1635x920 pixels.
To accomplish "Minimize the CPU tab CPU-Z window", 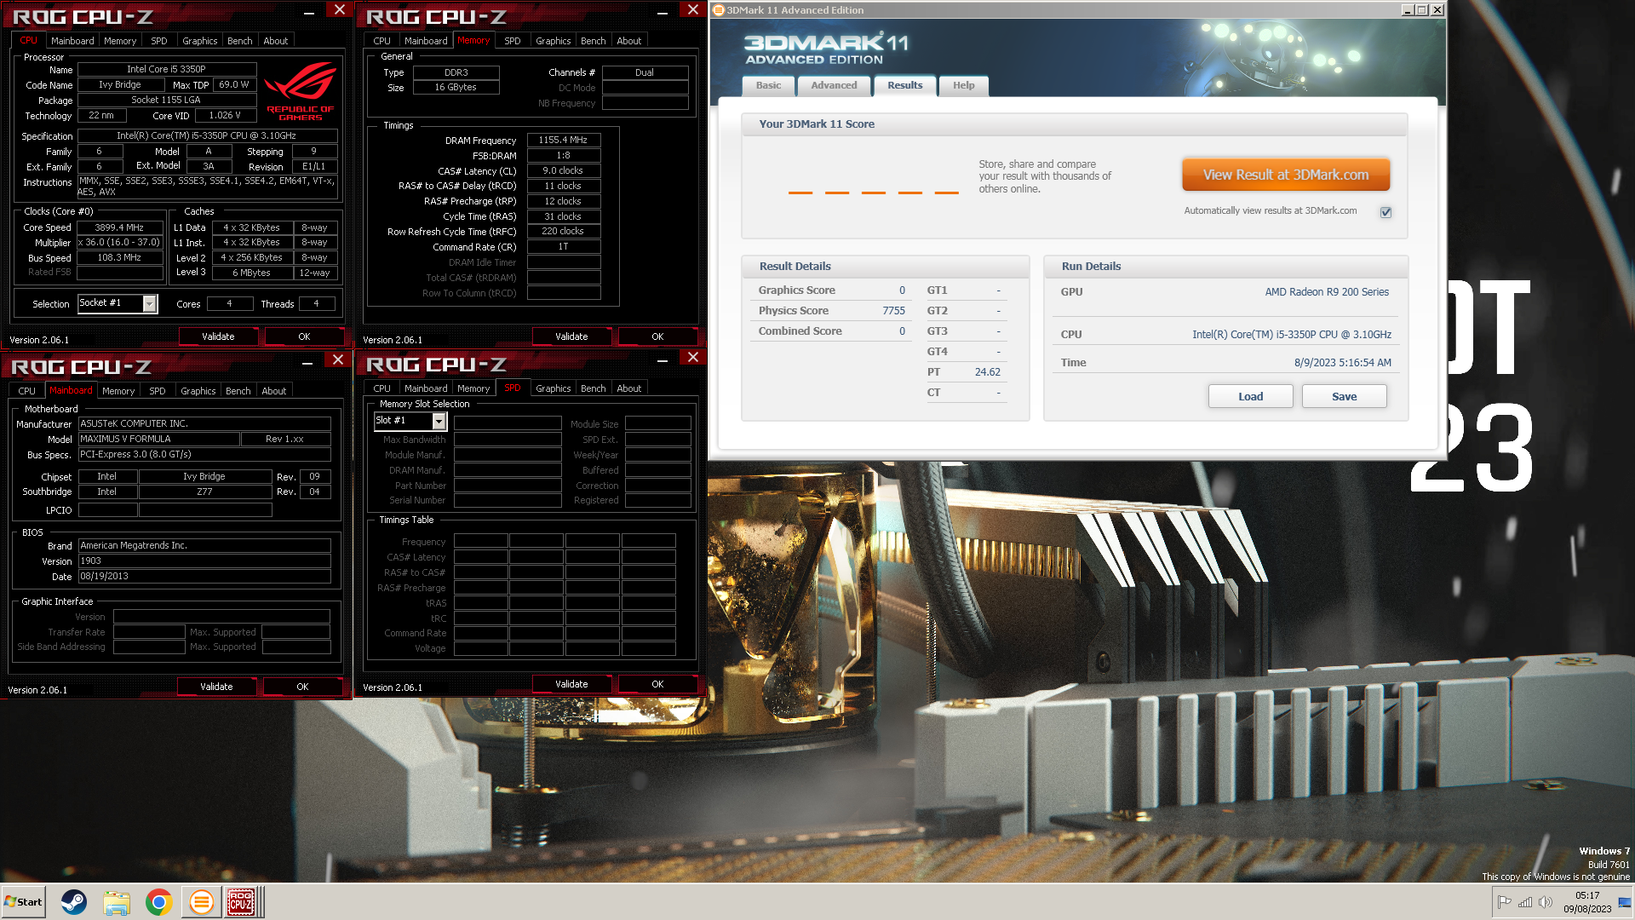I will tap(309, 12).
